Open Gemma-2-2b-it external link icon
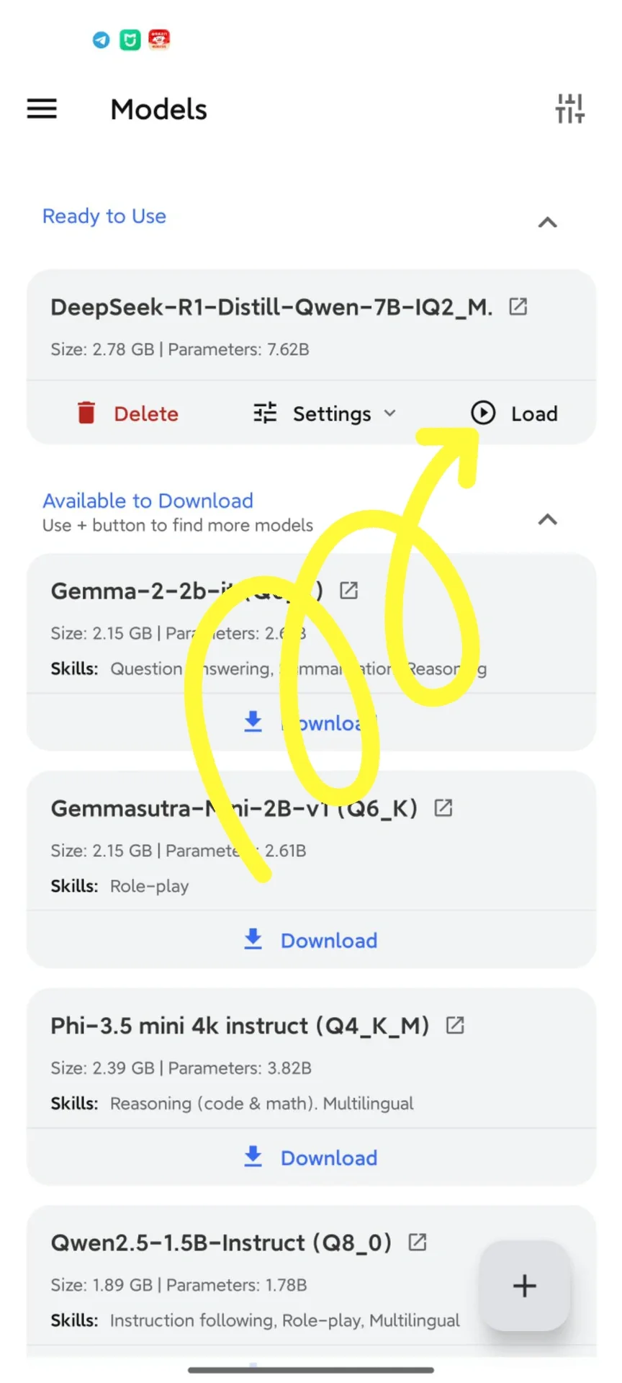The image size is (622, 1383). (x=349, y=591)
